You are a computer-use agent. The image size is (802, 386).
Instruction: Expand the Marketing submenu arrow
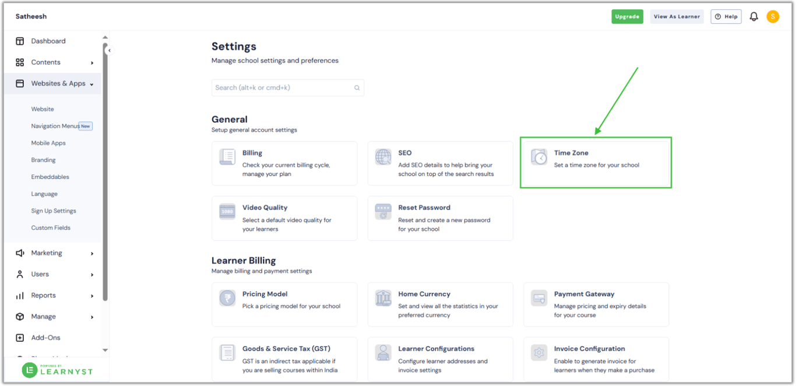(x=92, y=254)
